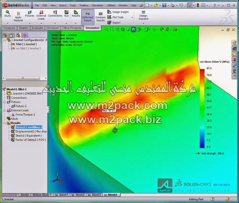Viewport: 239px width, 203px height.
Task: Open the Connections dropdown arrow
Action: click(x=55, y=23)
